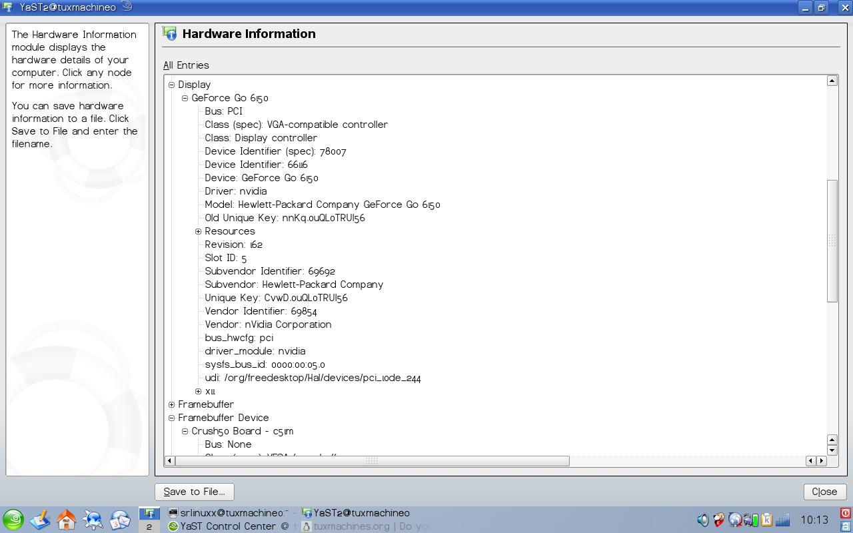This screenshot has height=533, width=853.
Task: Click the vertical scrollbar thumb
Action: pyautogui.click(x=832, y=241)
